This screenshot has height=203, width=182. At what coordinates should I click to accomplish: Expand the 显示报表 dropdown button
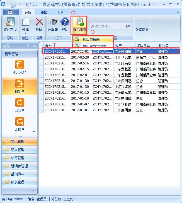pyautogui.click(x=79, y=26)
